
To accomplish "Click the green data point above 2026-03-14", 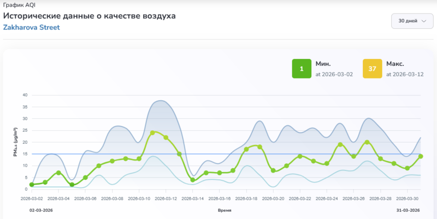I will tap(193, 180).
